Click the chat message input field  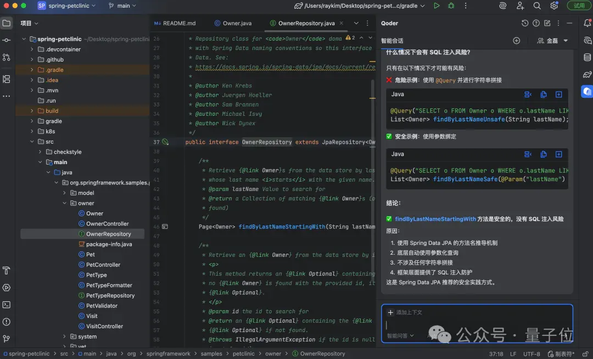pyautogui.click(x=477, y=325)
